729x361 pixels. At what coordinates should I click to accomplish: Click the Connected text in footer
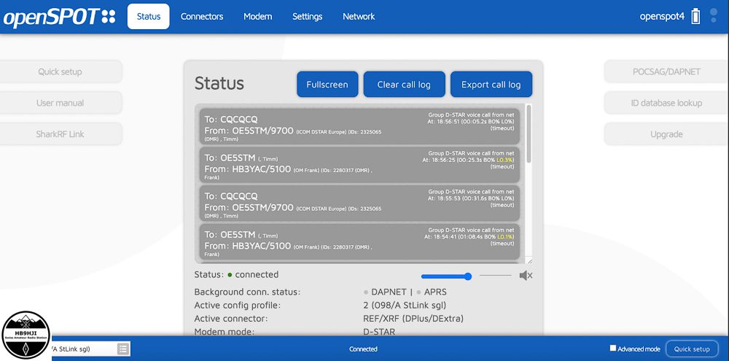point(363,349)
